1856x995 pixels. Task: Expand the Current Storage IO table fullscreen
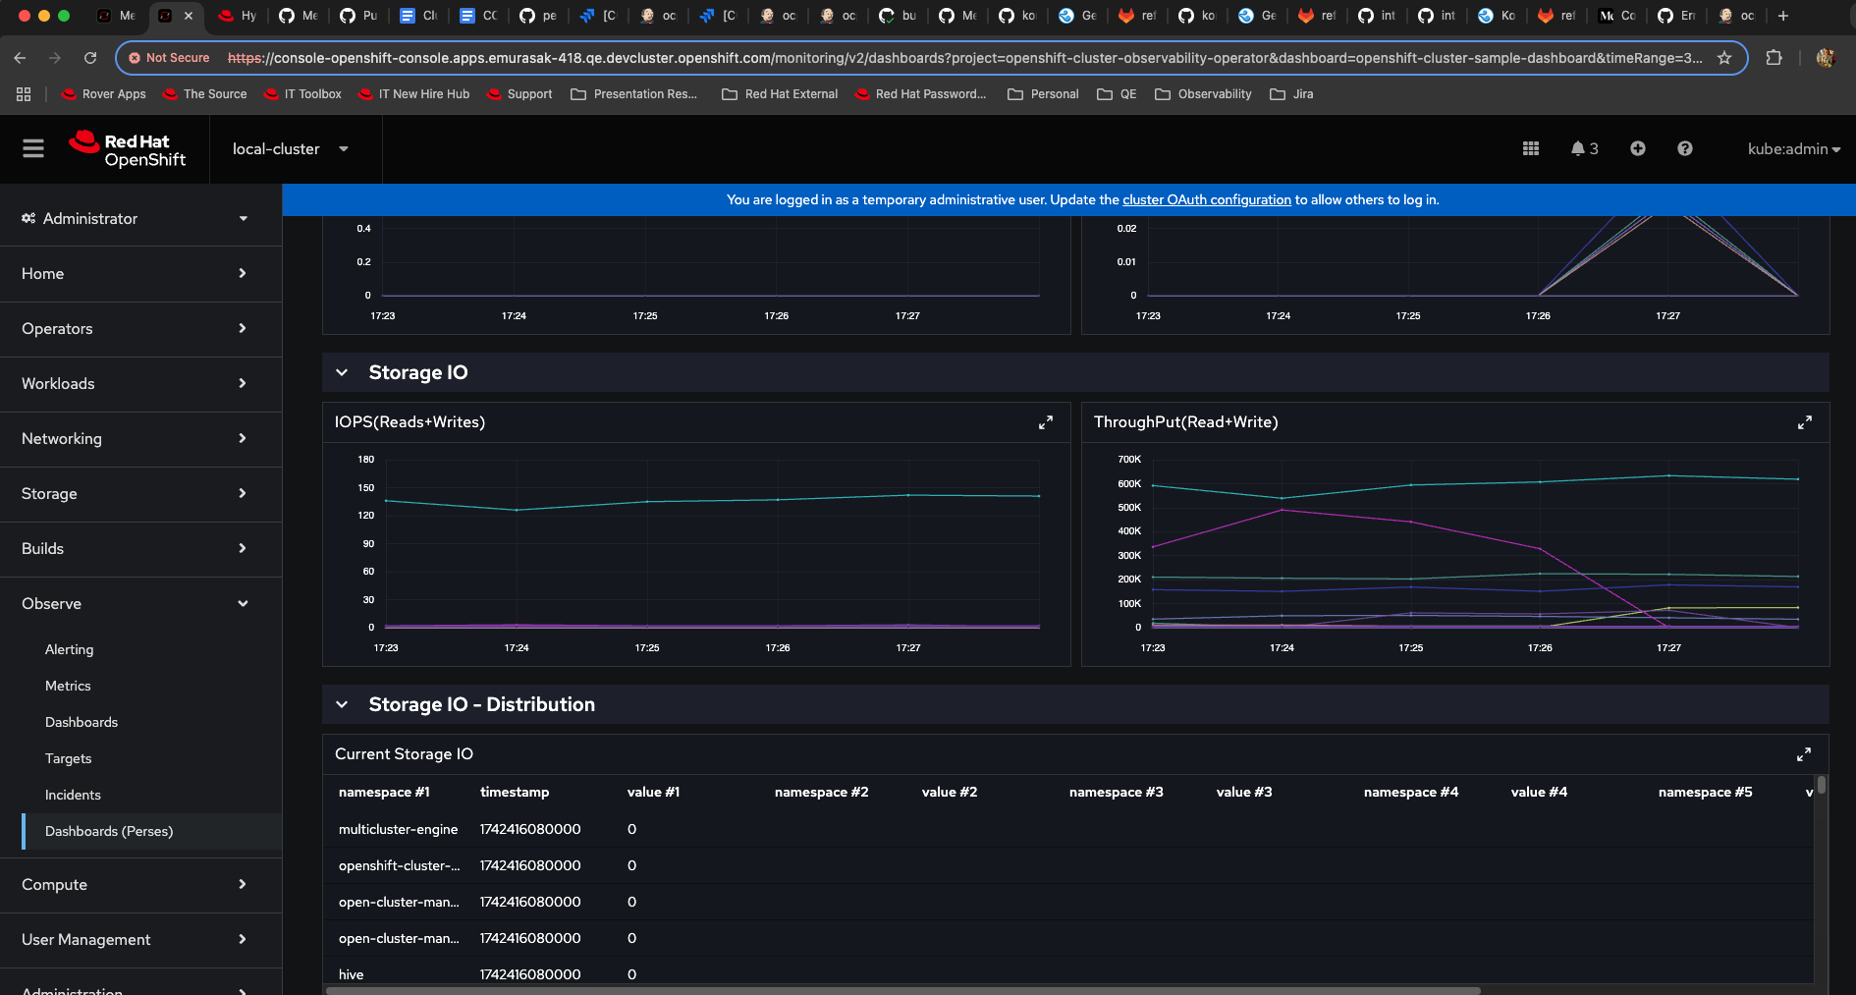coord(1803,754)
